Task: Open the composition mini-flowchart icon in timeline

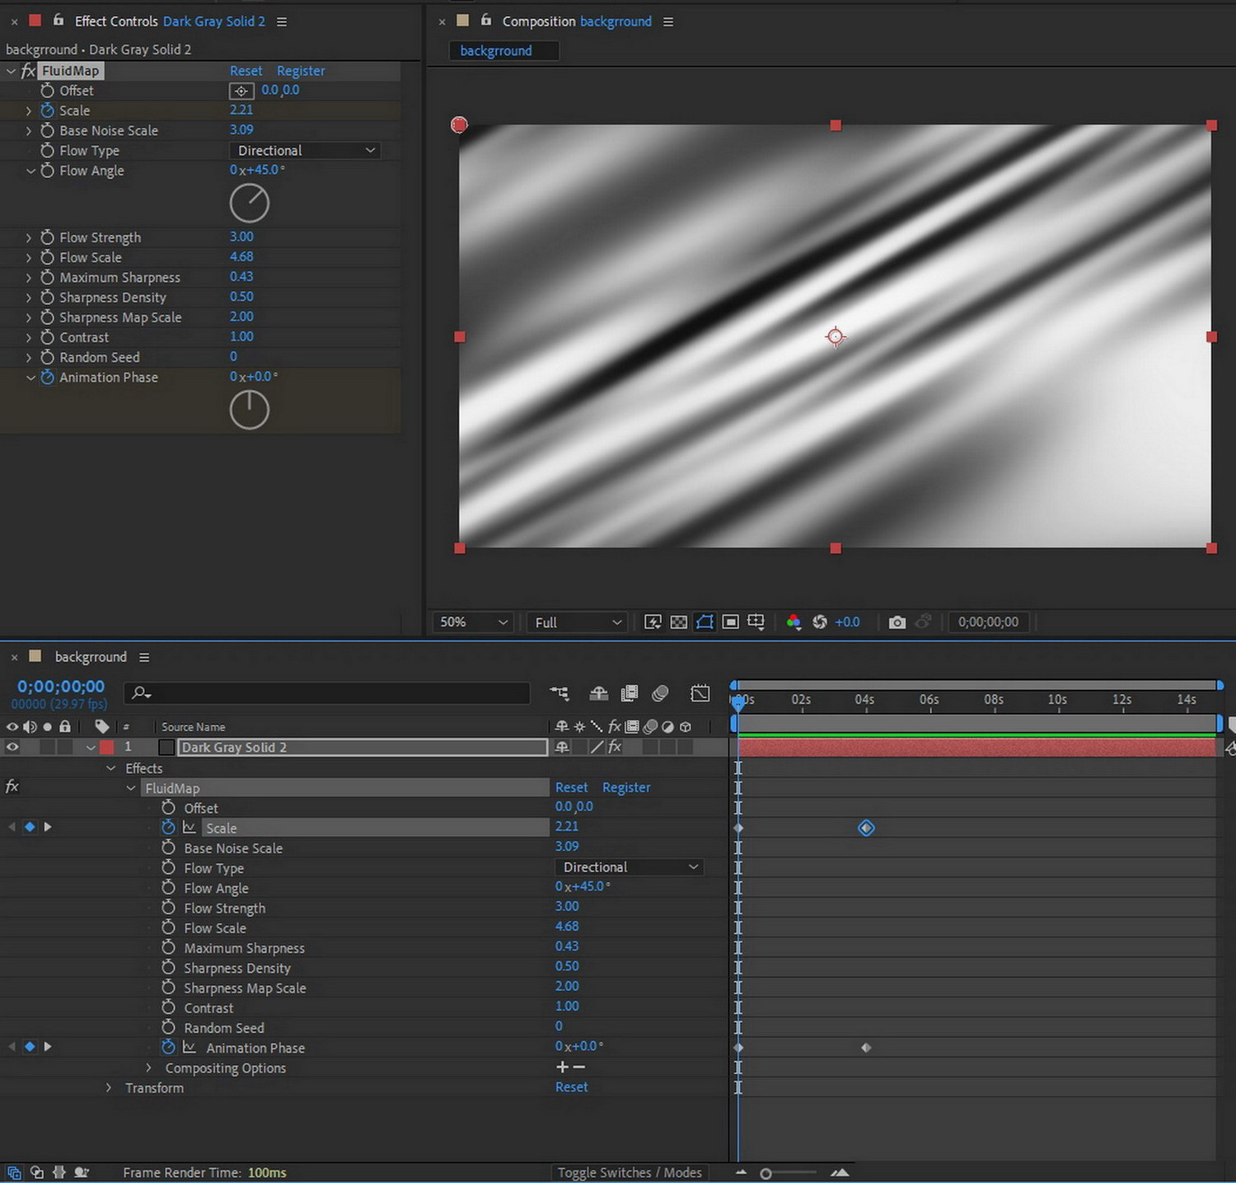Action: 559,693
